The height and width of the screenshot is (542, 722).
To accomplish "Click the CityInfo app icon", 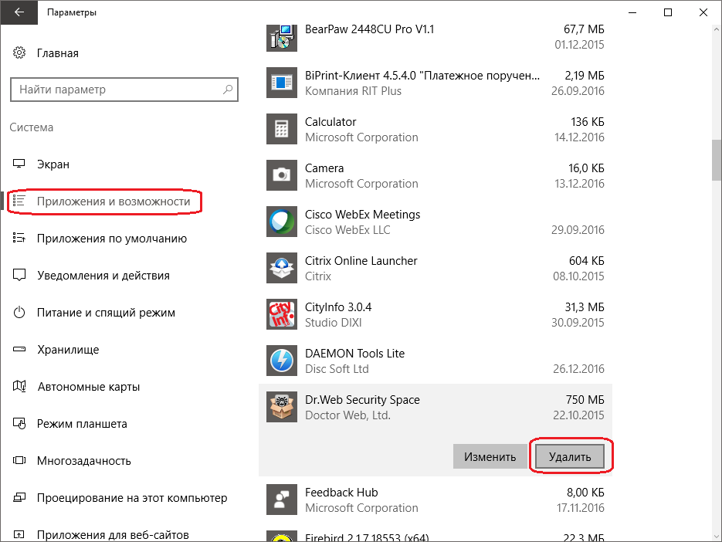I will (281, 314).
